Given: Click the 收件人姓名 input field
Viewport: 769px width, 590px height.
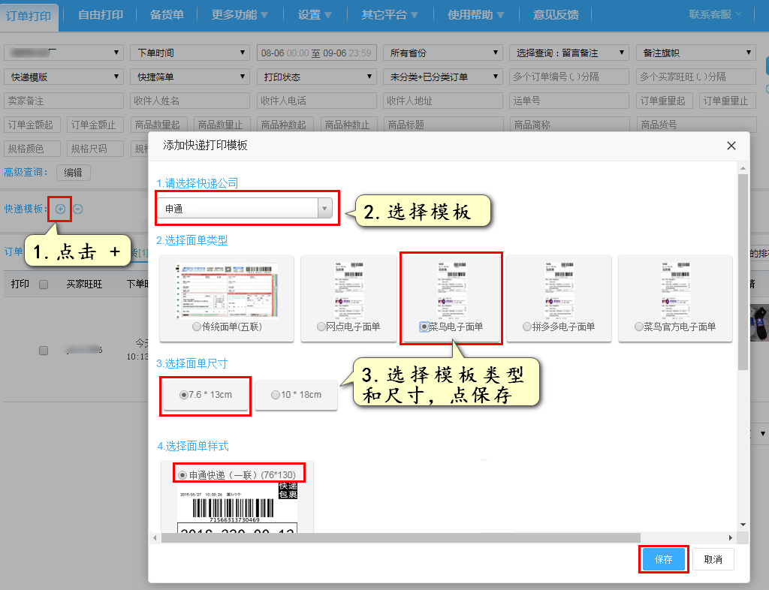Looking at the screenshot, I should pyautogui.click(x=190, y=101).
